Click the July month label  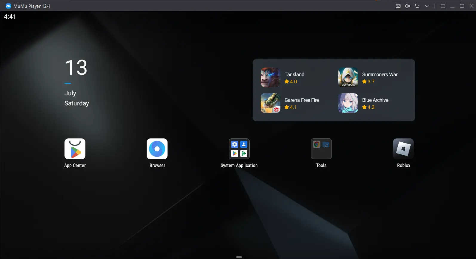coord(70,93)
